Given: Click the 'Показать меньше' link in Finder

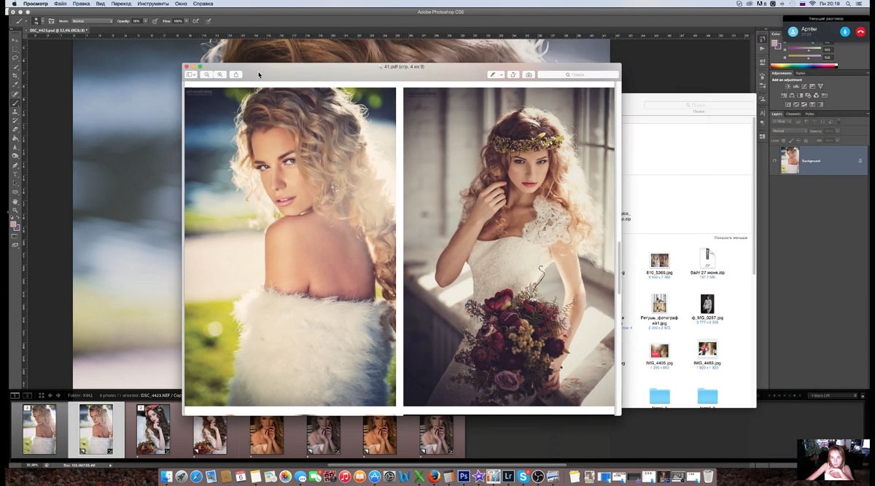Looking at the screenshot, I should click(731, 238).
